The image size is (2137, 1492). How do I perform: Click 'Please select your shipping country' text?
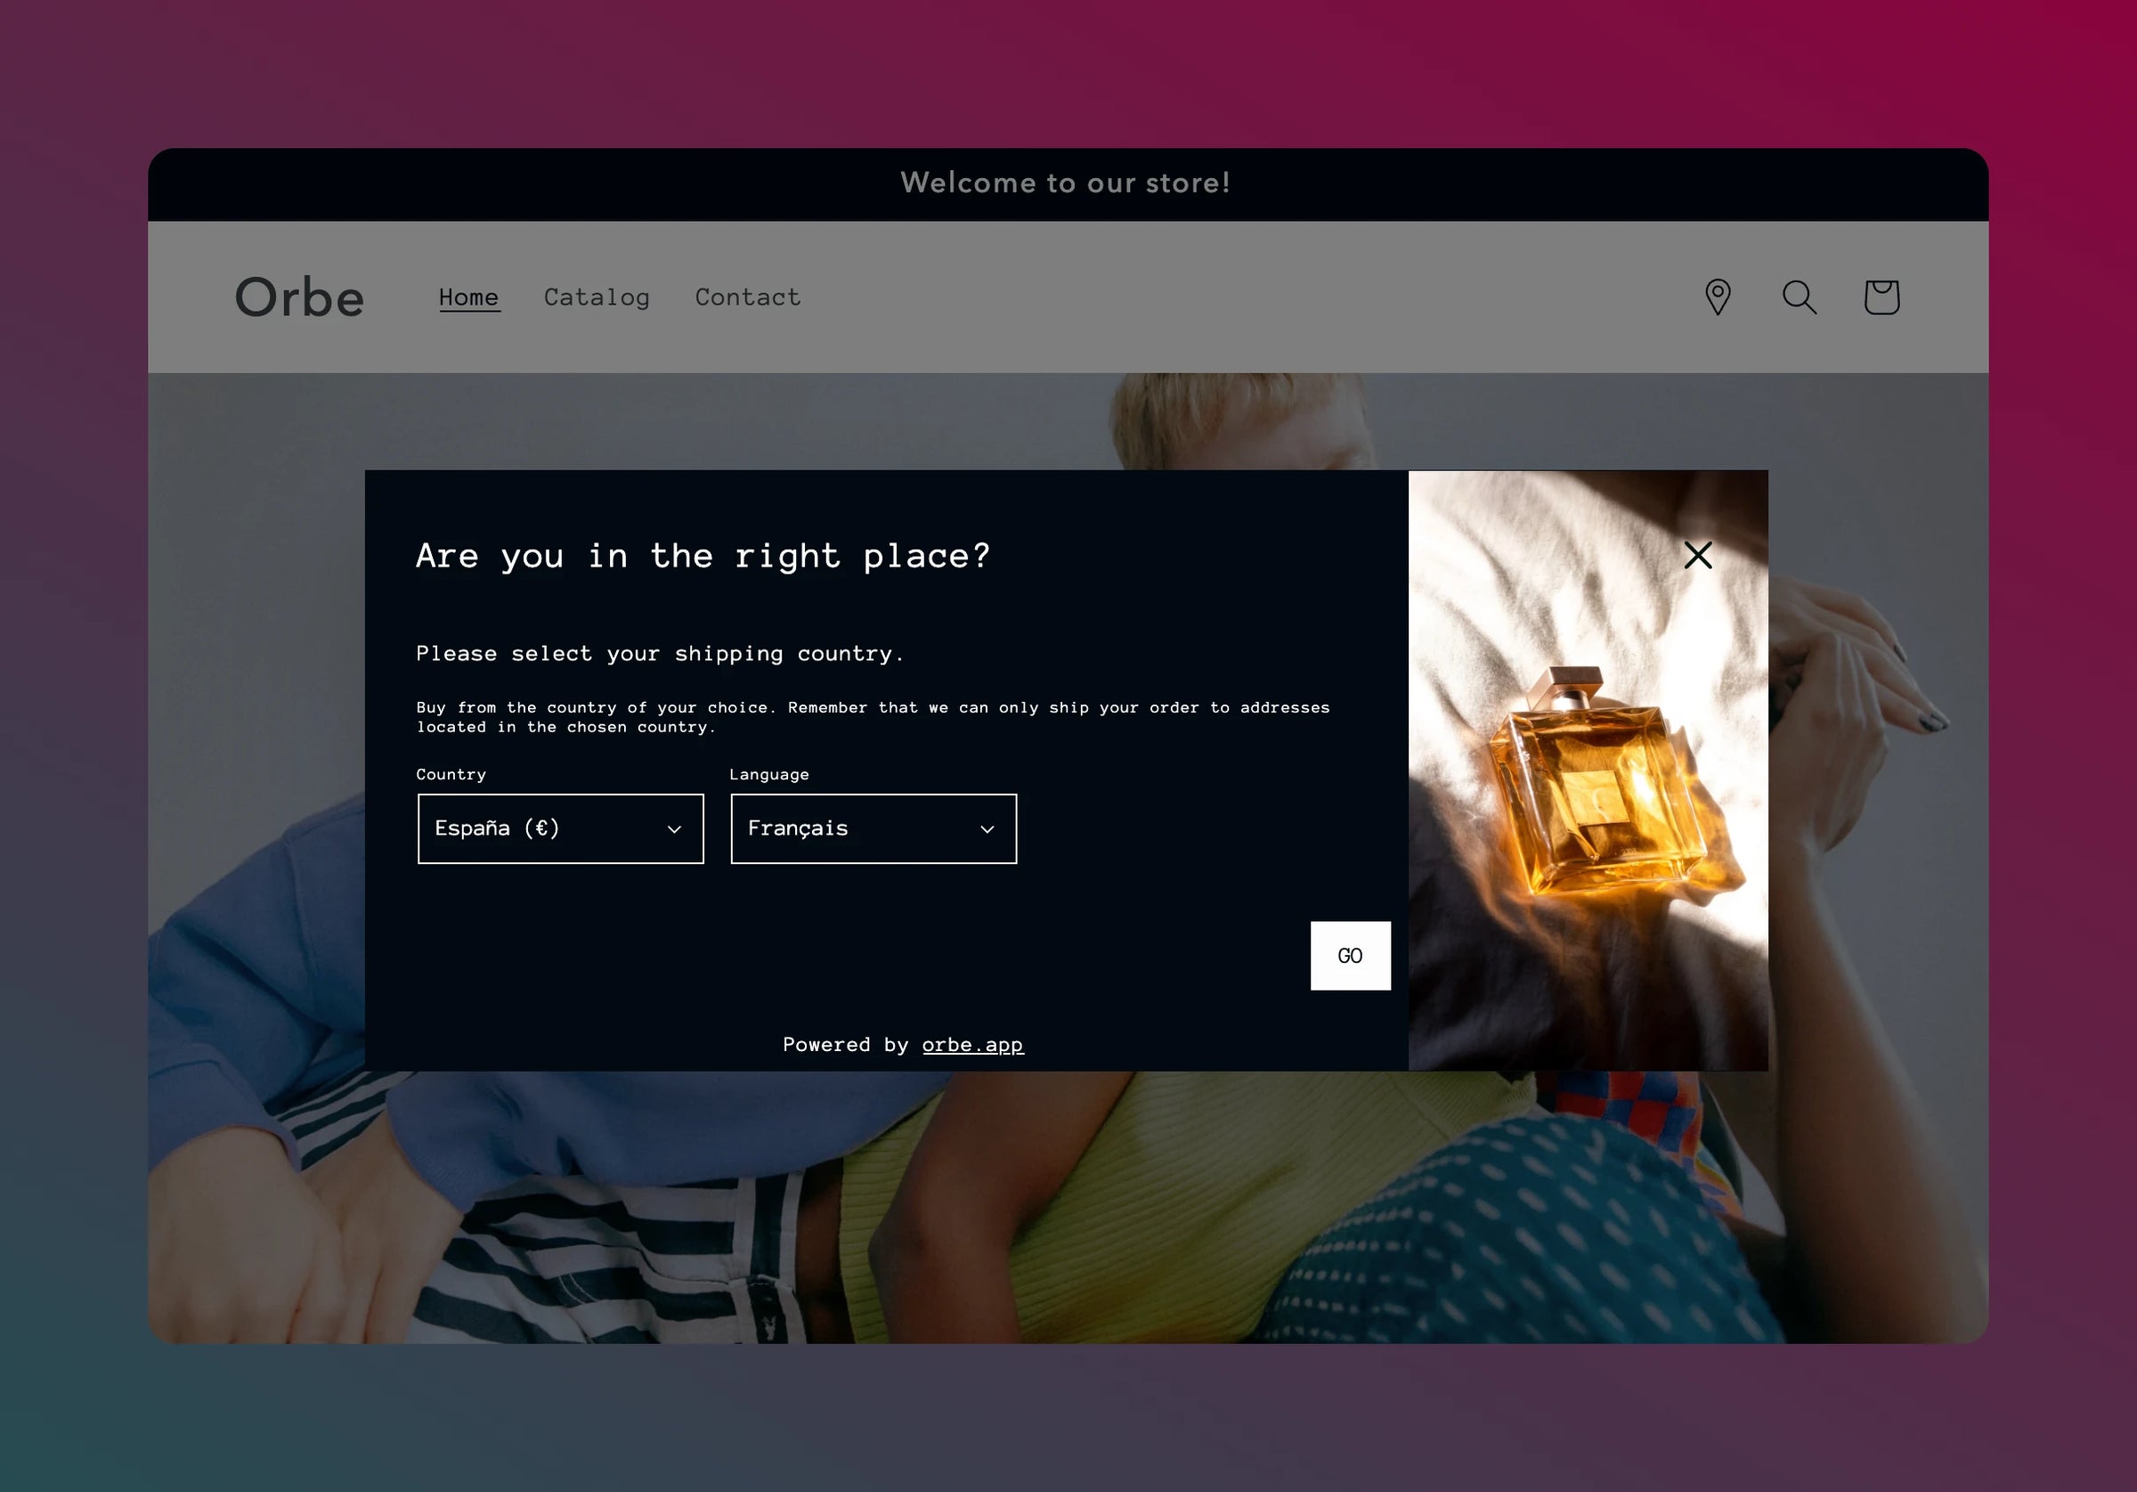pyautogui.click(x=660, y=654)
